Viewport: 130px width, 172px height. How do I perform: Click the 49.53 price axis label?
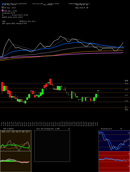127,89
